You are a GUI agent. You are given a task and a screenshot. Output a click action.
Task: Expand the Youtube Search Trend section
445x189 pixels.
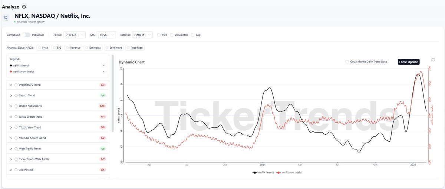pyautogui.click(x=11, y=138)
